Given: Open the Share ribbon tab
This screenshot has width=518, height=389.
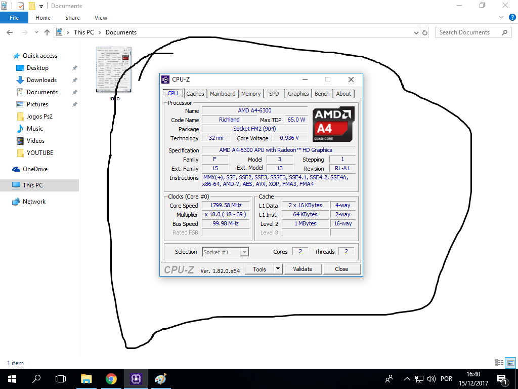Looking at the screenshot, I should pos(72,18).
